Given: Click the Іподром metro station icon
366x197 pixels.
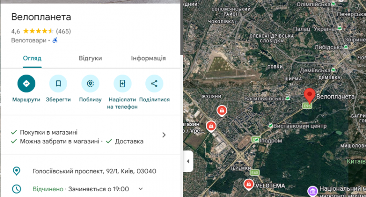Looking at the screenshot, I should pos(257,140).
